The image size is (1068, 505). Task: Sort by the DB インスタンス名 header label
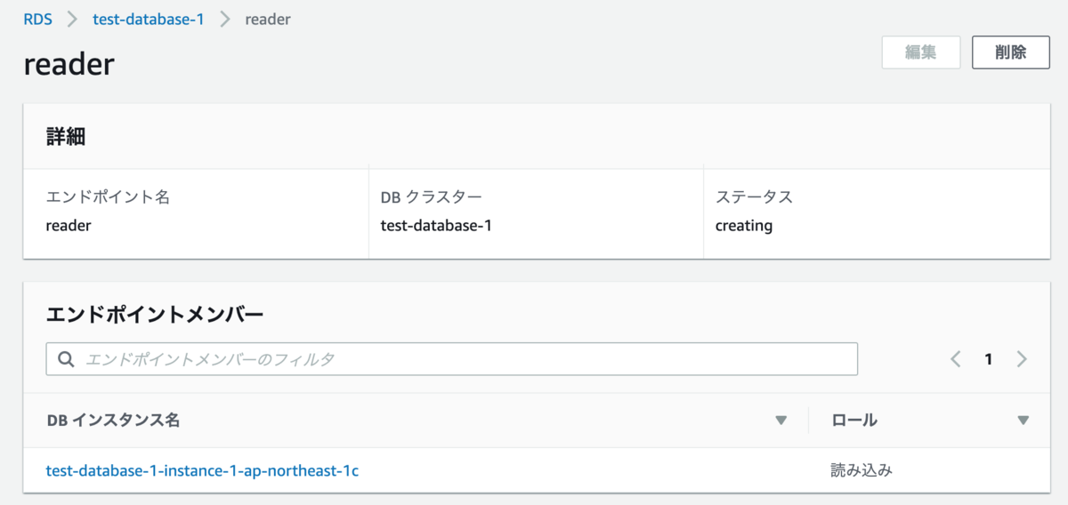pyautogui.click(x=113, y=421)
